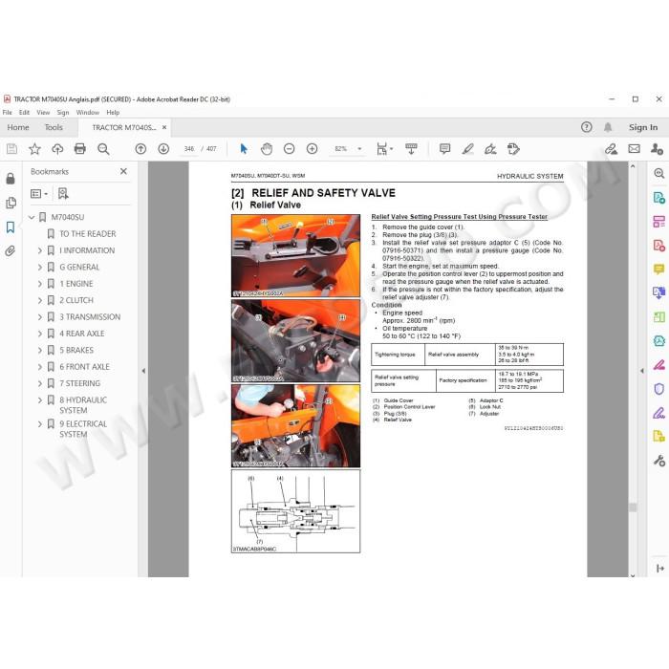Viewport: 669px width, 669px height.
Task: Open zoom level dropdown
Action: tap(359, 149)
